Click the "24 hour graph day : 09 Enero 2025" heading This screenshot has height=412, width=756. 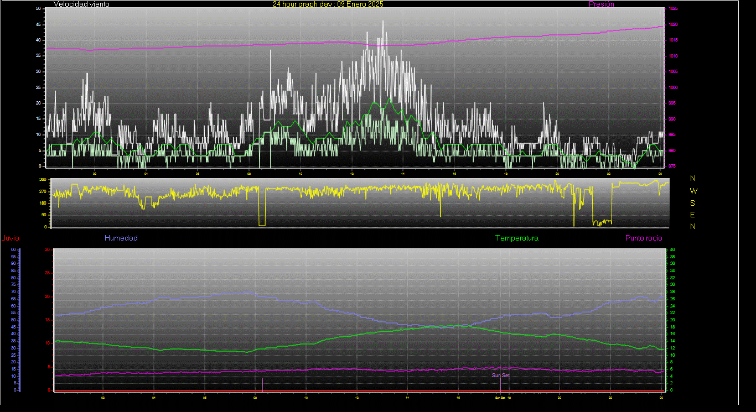point(328,4)
